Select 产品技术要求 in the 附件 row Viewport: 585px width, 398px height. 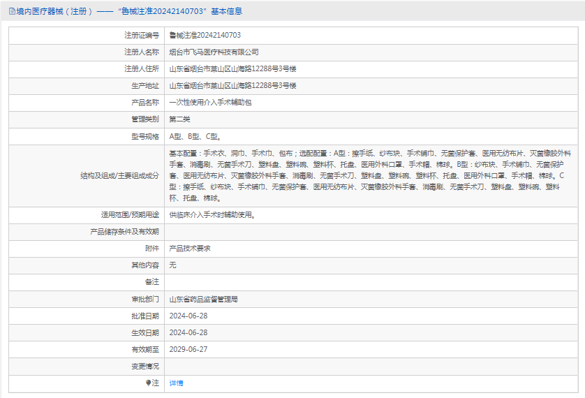coord(189,248)
